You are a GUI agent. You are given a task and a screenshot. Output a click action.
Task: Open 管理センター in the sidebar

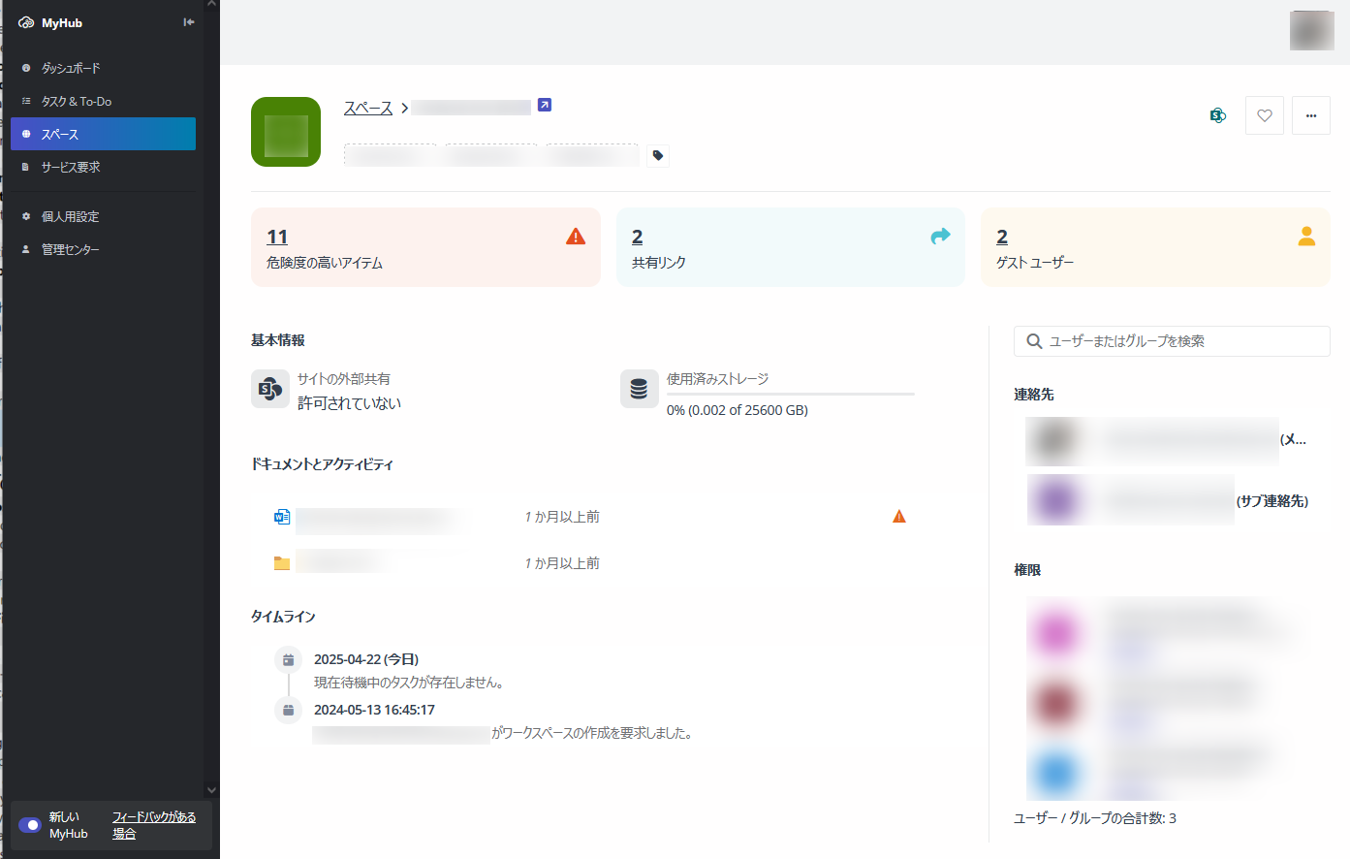(x=103, y=249)
